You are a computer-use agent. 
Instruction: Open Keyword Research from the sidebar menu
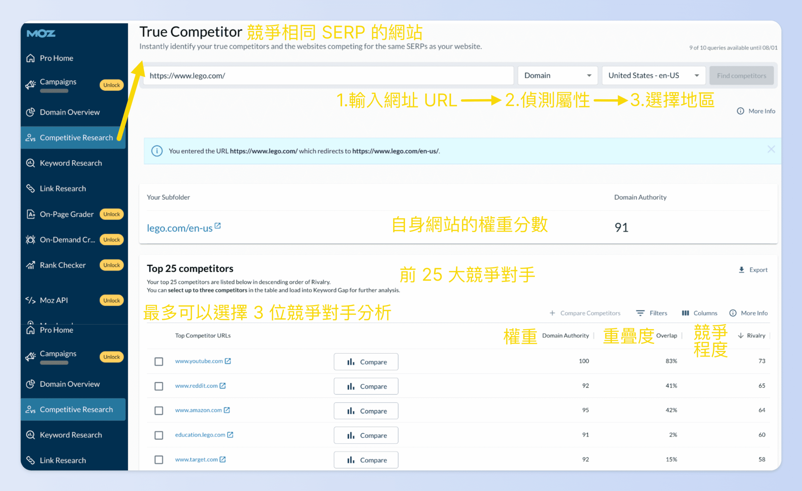(x=71, y=163)
